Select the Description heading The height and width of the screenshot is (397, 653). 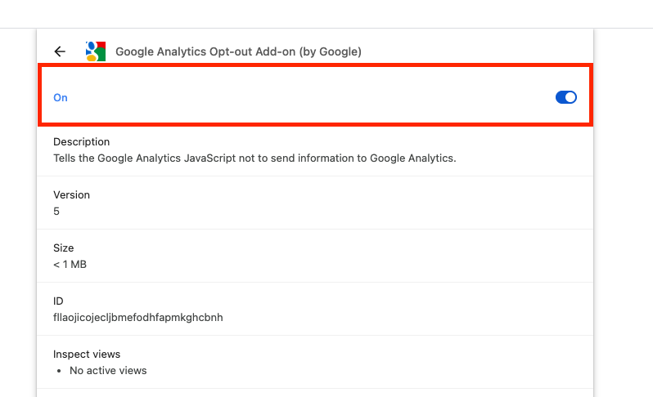click(x=82, y=142)
